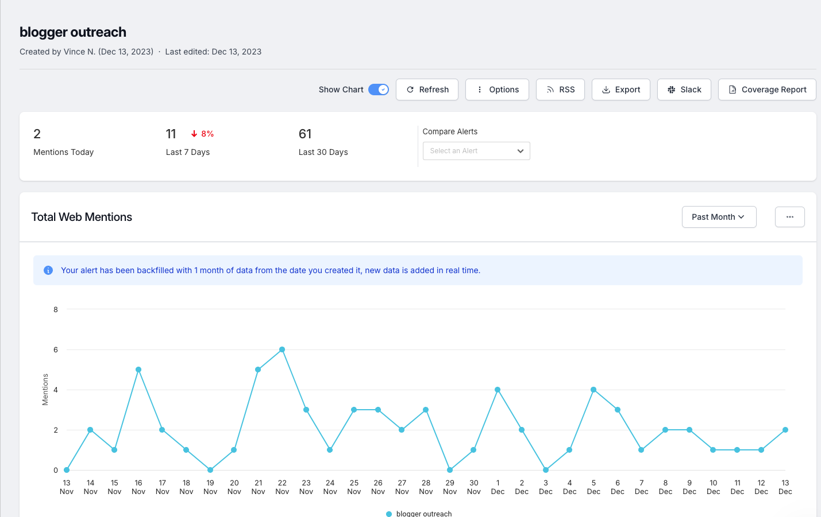
Task: Click the Slack button
Action: (684, 90)
